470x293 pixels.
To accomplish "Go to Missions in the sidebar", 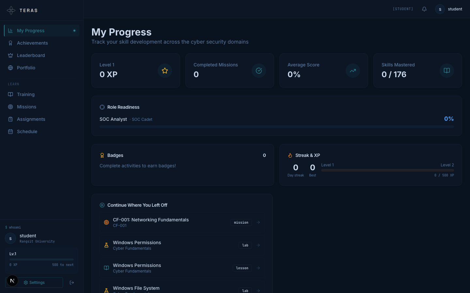I will (x=41, y=107).
